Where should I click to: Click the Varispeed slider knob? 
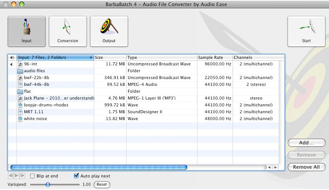[x=48, y=185]
